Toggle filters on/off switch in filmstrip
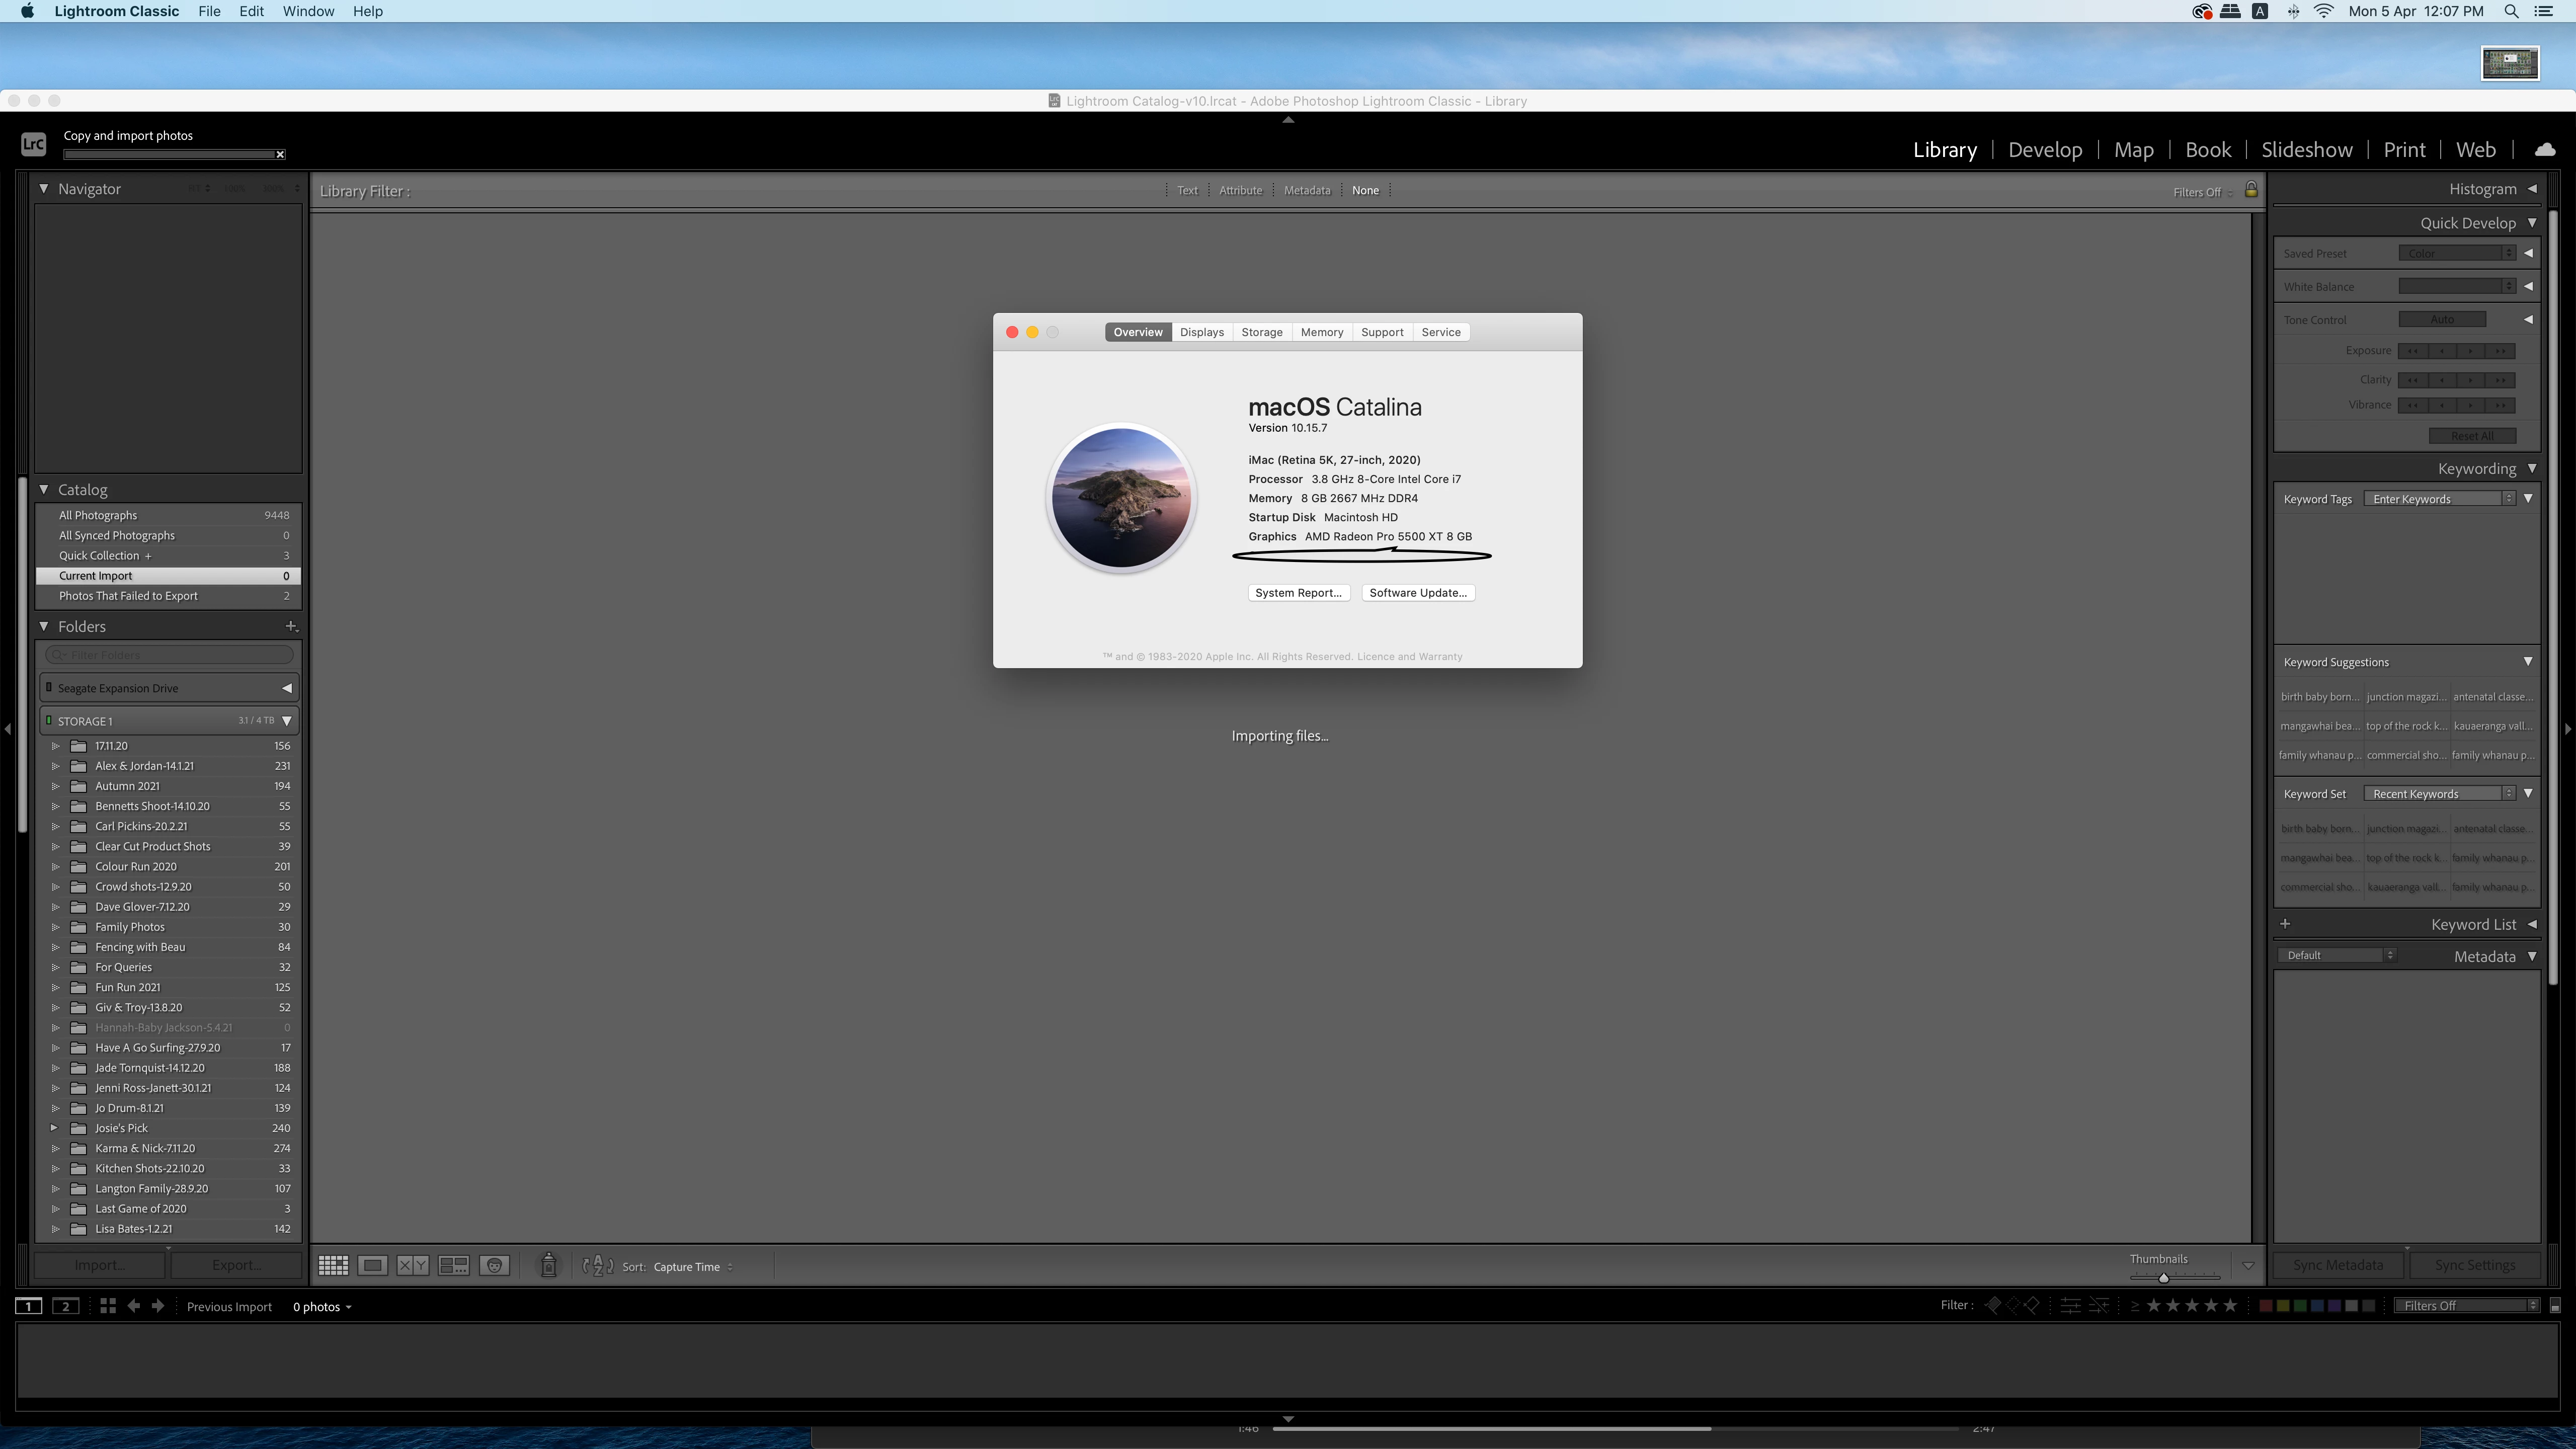 (2554, 1306)
